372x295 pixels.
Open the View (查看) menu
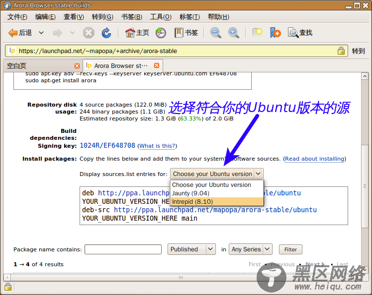(x=74, y=17)
